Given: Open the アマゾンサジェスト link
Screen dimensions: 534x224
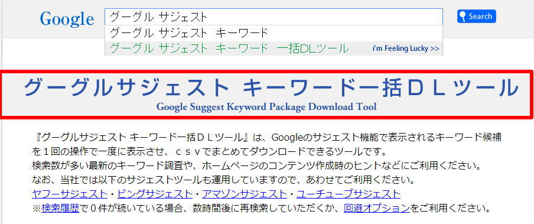Looking at the screenshot, I should pos(245,194).
